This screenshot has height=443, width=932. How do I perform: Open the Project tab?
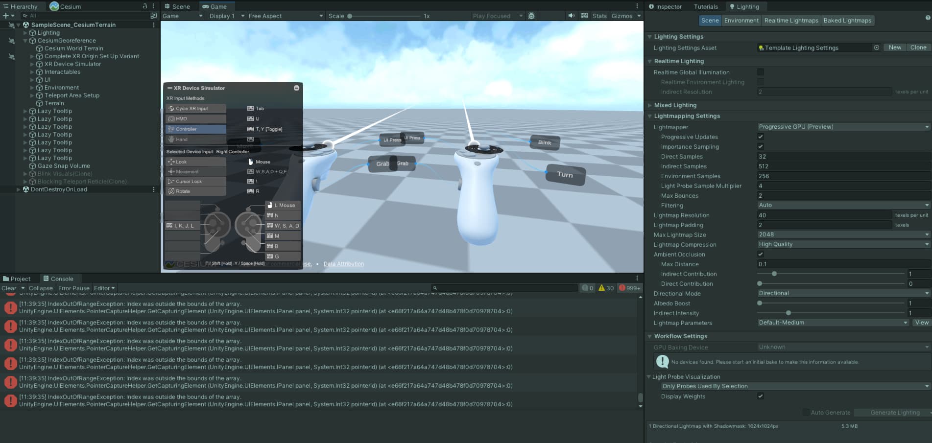[17, 279]
